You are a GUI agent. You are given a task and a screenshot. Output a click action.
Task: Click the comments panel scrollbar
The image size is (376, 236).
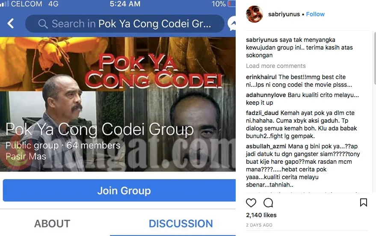[375, 58]
